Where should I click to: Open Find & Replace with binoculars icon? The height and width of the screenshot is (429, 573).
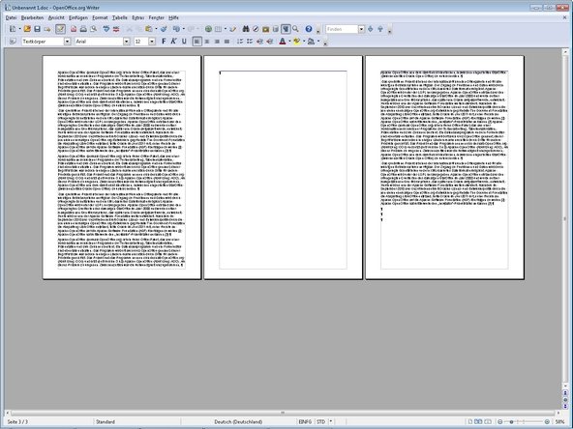[246, 29]
